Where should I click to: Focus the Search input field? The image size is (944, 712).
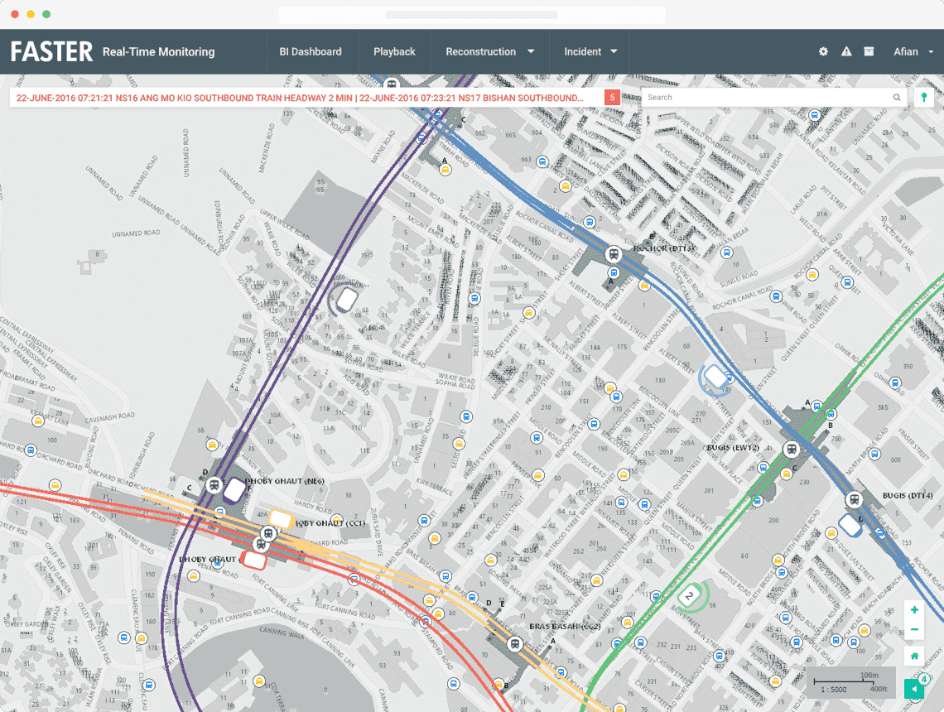(x=766, y=98)
